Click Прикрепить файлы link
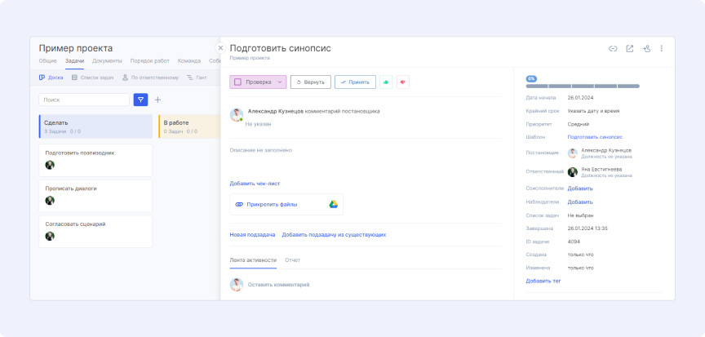 click(272, 205)
